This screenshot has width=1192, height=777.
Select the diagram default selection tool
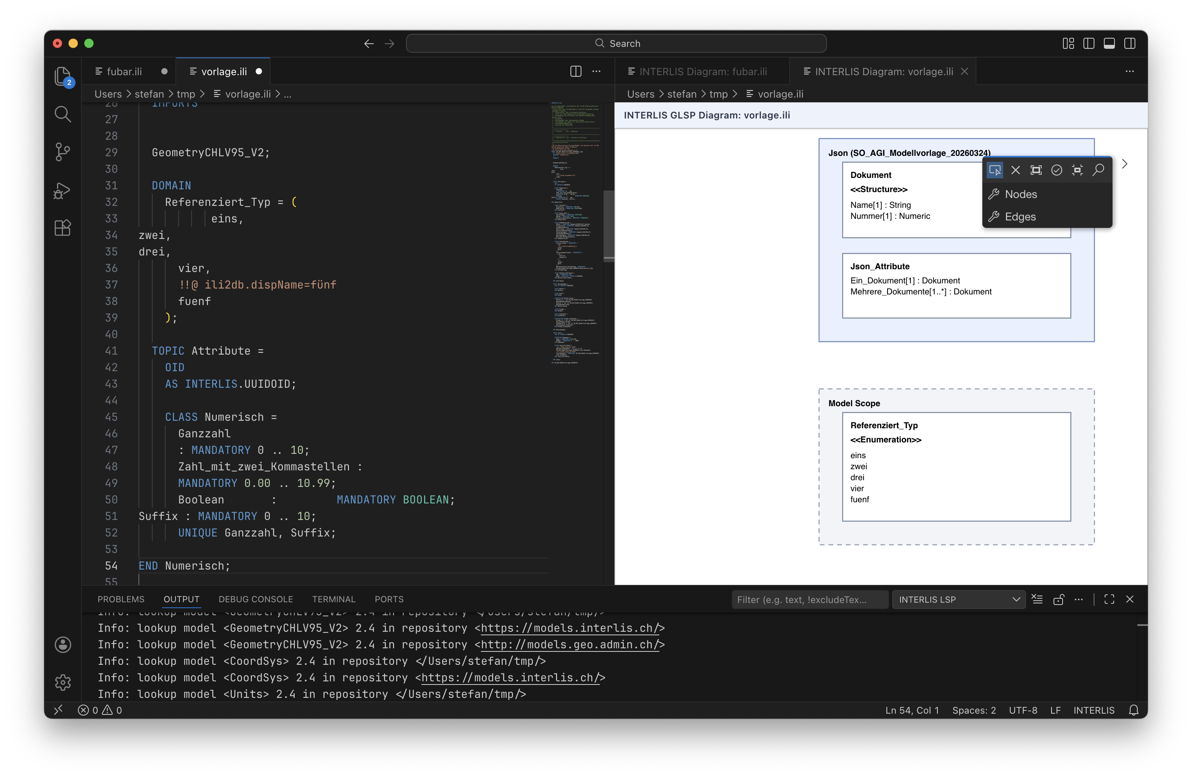pos(995,170)
